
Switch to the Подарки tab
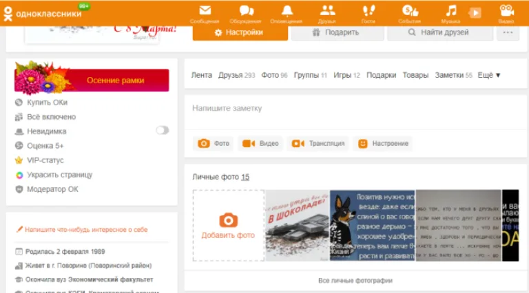pos(381,75)
